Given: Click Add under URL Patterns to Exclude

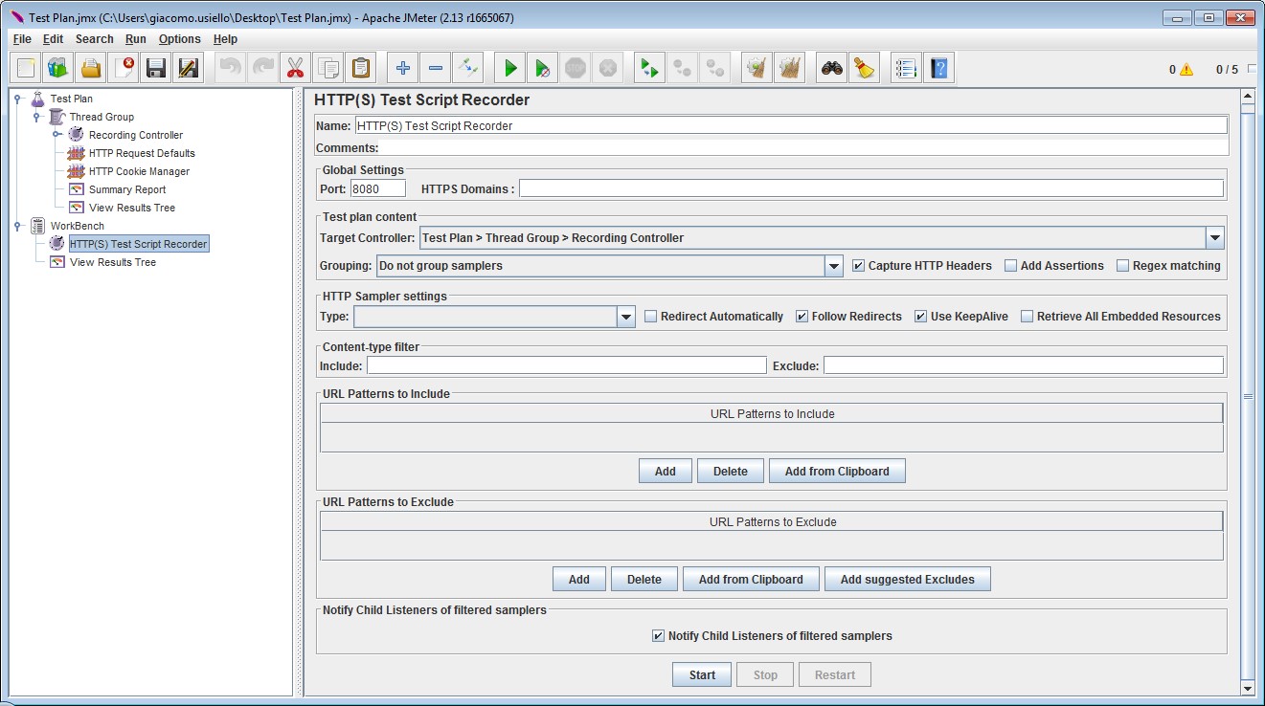Looking at the screenshot, I should 579,580.
